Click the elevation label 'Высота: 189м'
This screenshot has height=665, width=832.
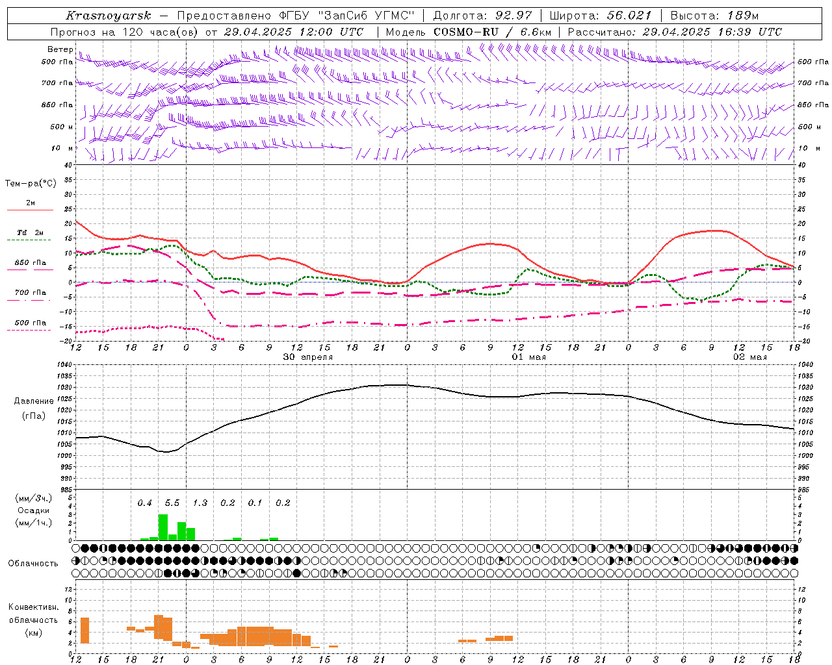(714, 16)
